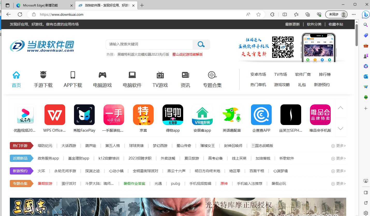
Task: Open TV游戏 television category
Action: tap(160, 80)
